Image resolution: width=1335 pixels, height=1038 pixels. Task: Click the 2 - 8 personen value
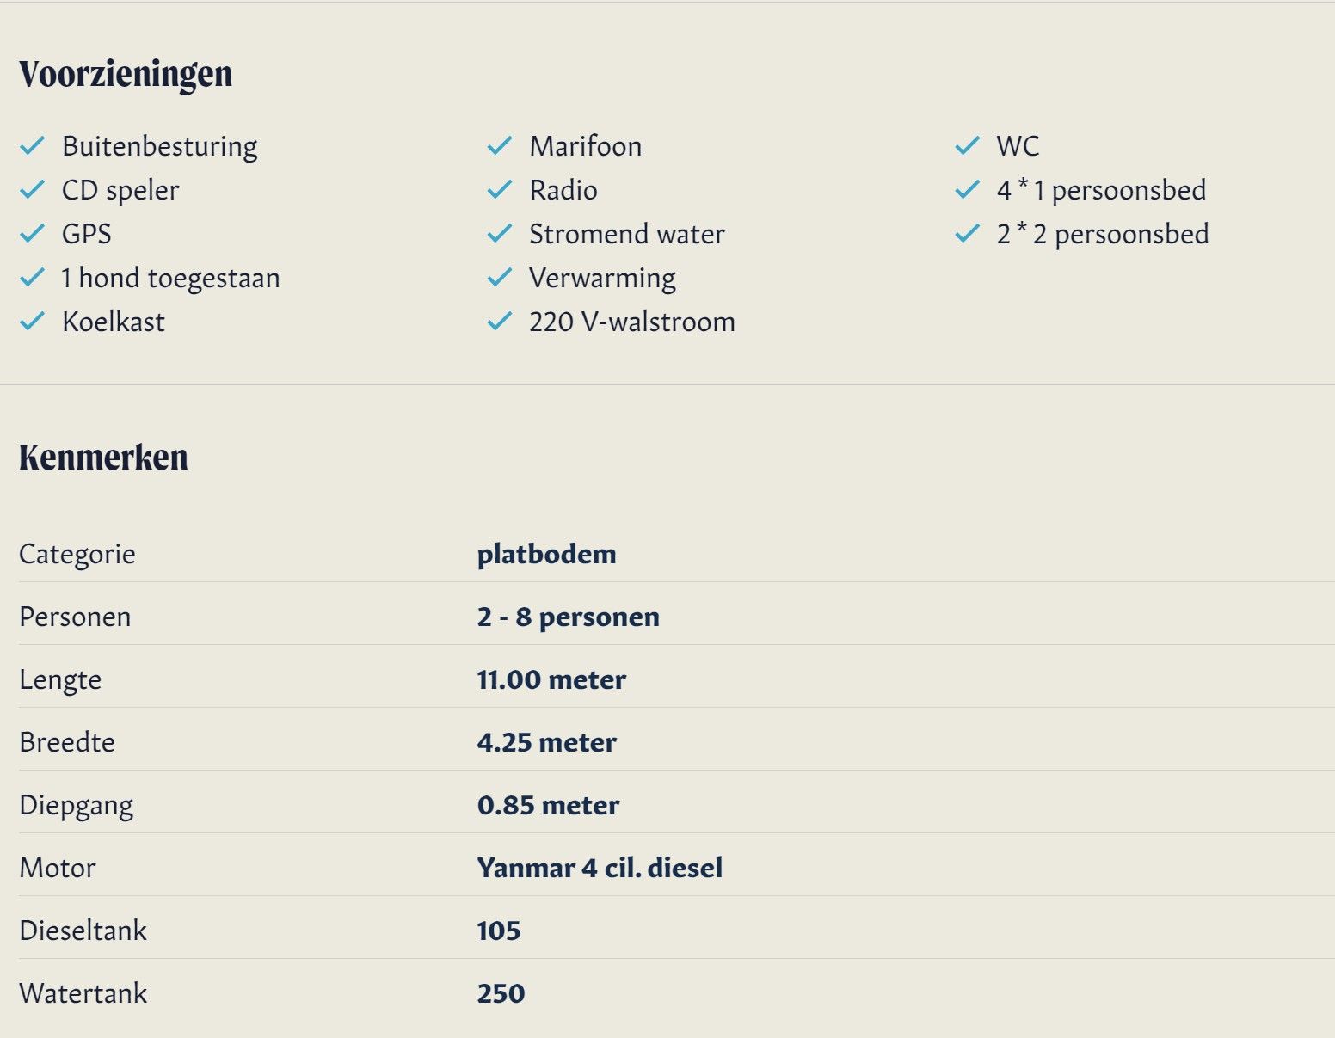pos(568,617)
